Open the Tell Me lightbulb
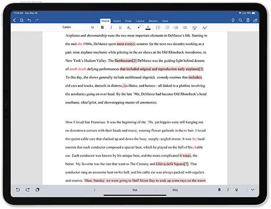 coord(233,20)
